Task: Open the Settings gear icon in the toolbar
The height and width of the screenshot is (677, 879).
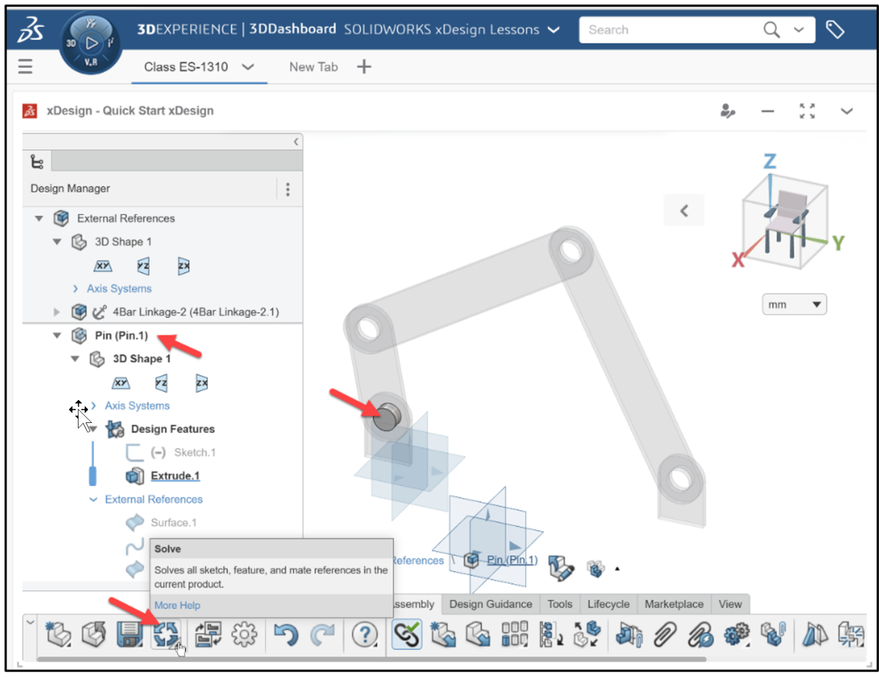Action: (x=244, y=634)
